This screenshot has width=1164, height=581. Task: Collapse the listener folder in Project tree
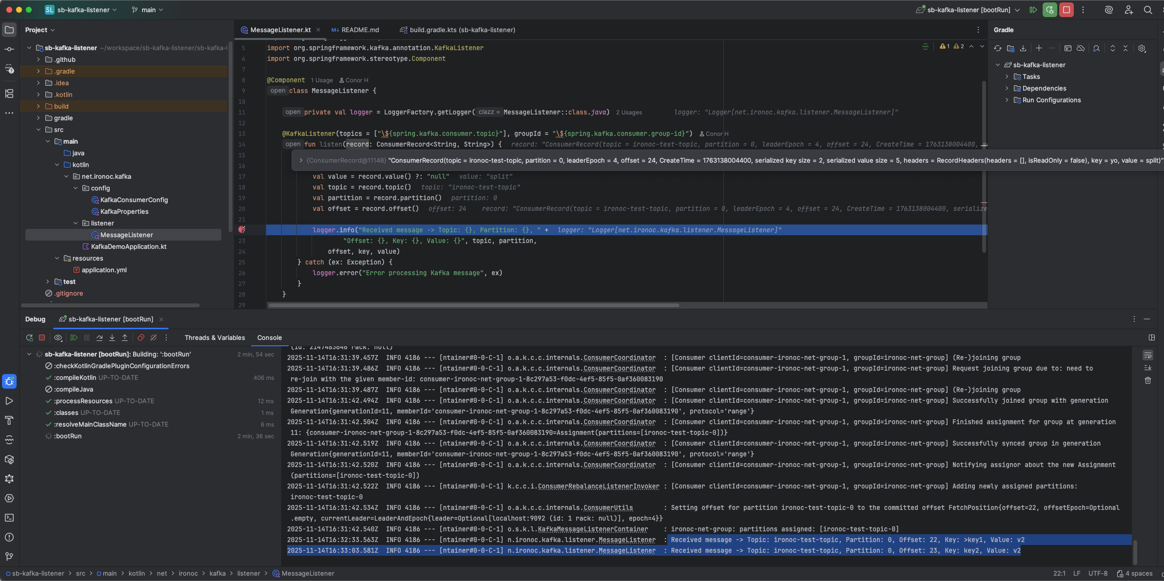[76, 223]
